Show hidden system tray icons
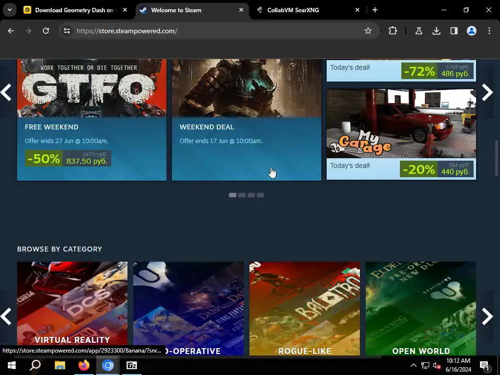Viewport: 500px width, 375px height. click(413, 365)
